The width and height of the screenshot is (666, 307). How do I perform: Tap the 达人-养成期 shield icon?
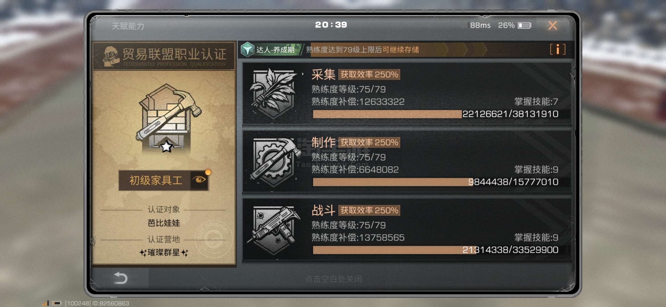[x=247, y=50]
